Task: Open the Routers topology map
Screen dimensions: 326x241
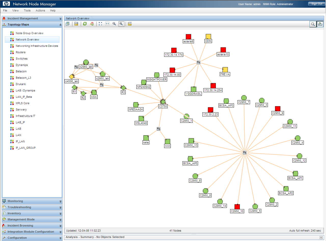Action: coord(21,52)
